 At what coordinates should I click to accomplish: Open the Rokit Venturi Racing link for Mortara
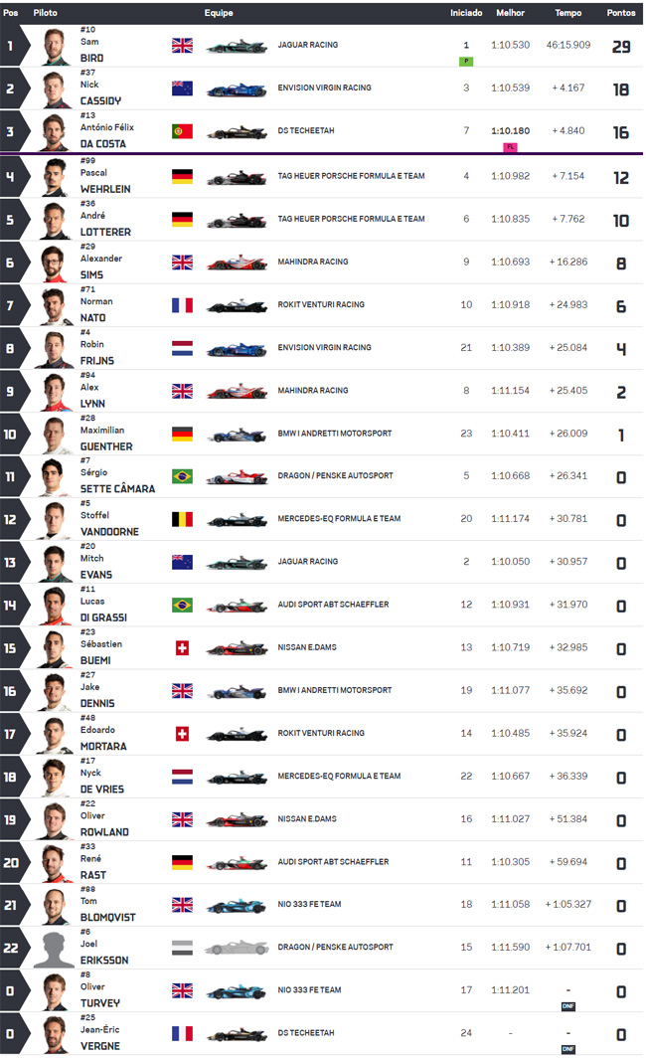[x=321, y=733]
